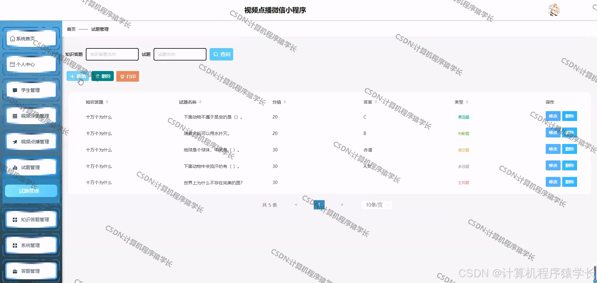The width and height of the screenshot is (597, 283).
Task: Expand 视频分类管理 sidebar menu
Action: point(31,116)
